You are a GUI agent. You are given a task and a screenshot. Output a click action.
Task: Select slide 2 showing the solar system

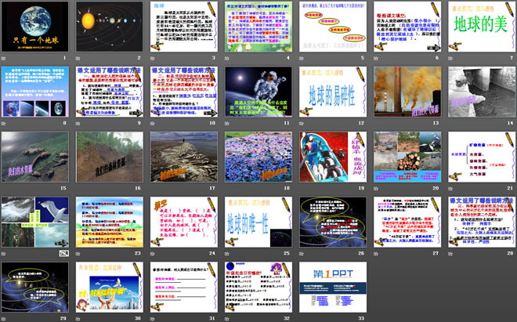pyautogui.click(x=110, y=27)
